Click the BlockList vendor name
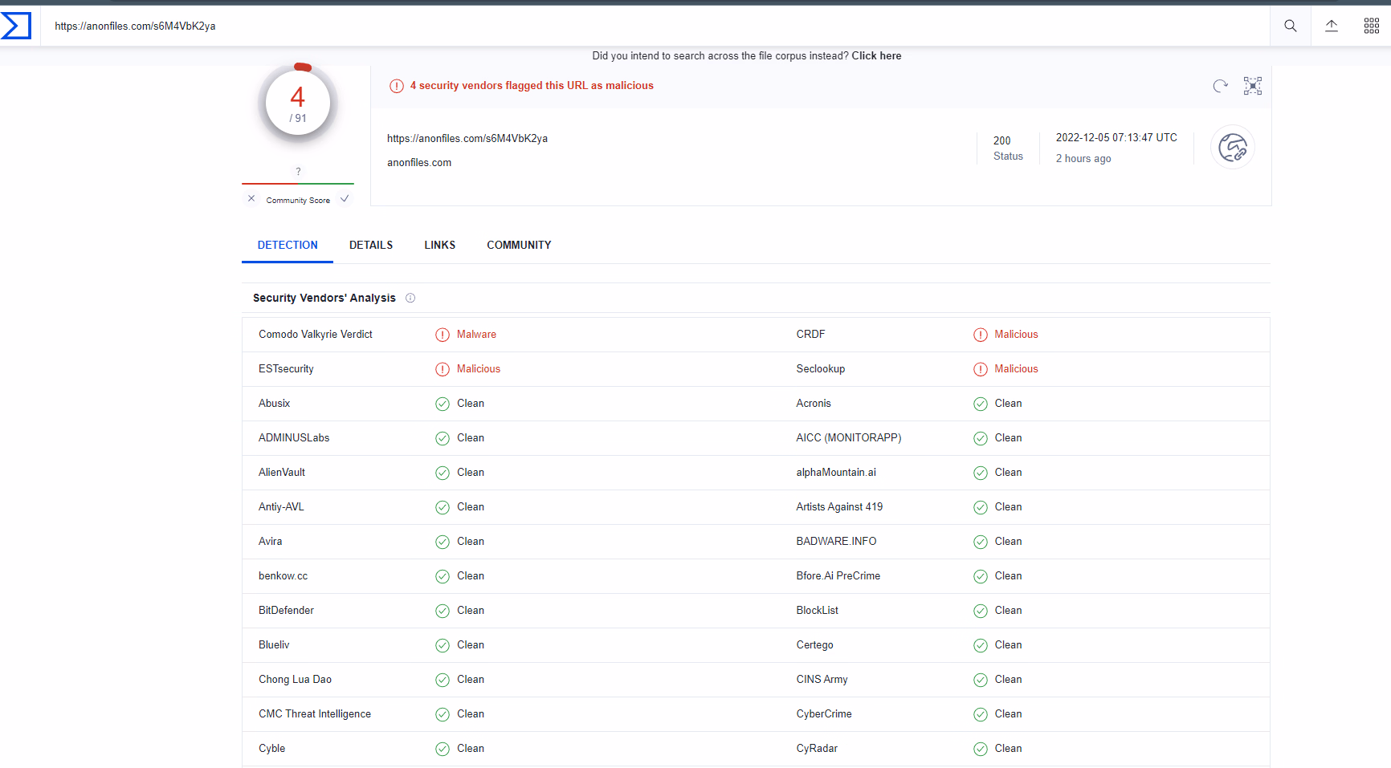The height and width of the screenshot is (768, 1391). pyautogui.click(x=818, y=611)
